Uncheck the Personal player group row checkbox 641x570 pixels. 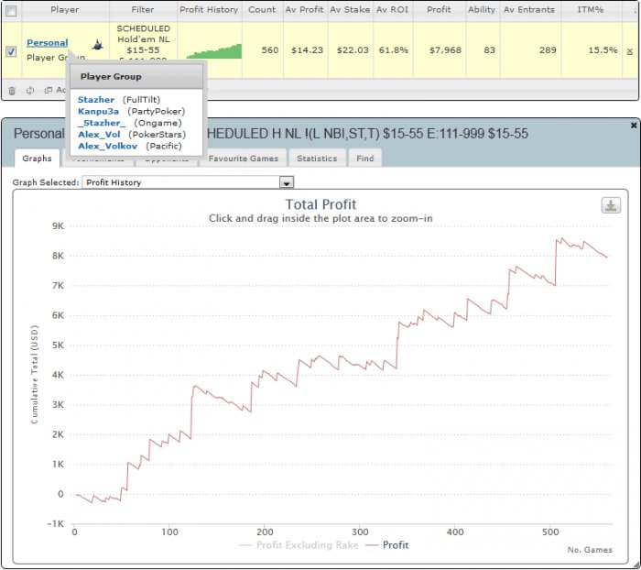click(11, 51)
